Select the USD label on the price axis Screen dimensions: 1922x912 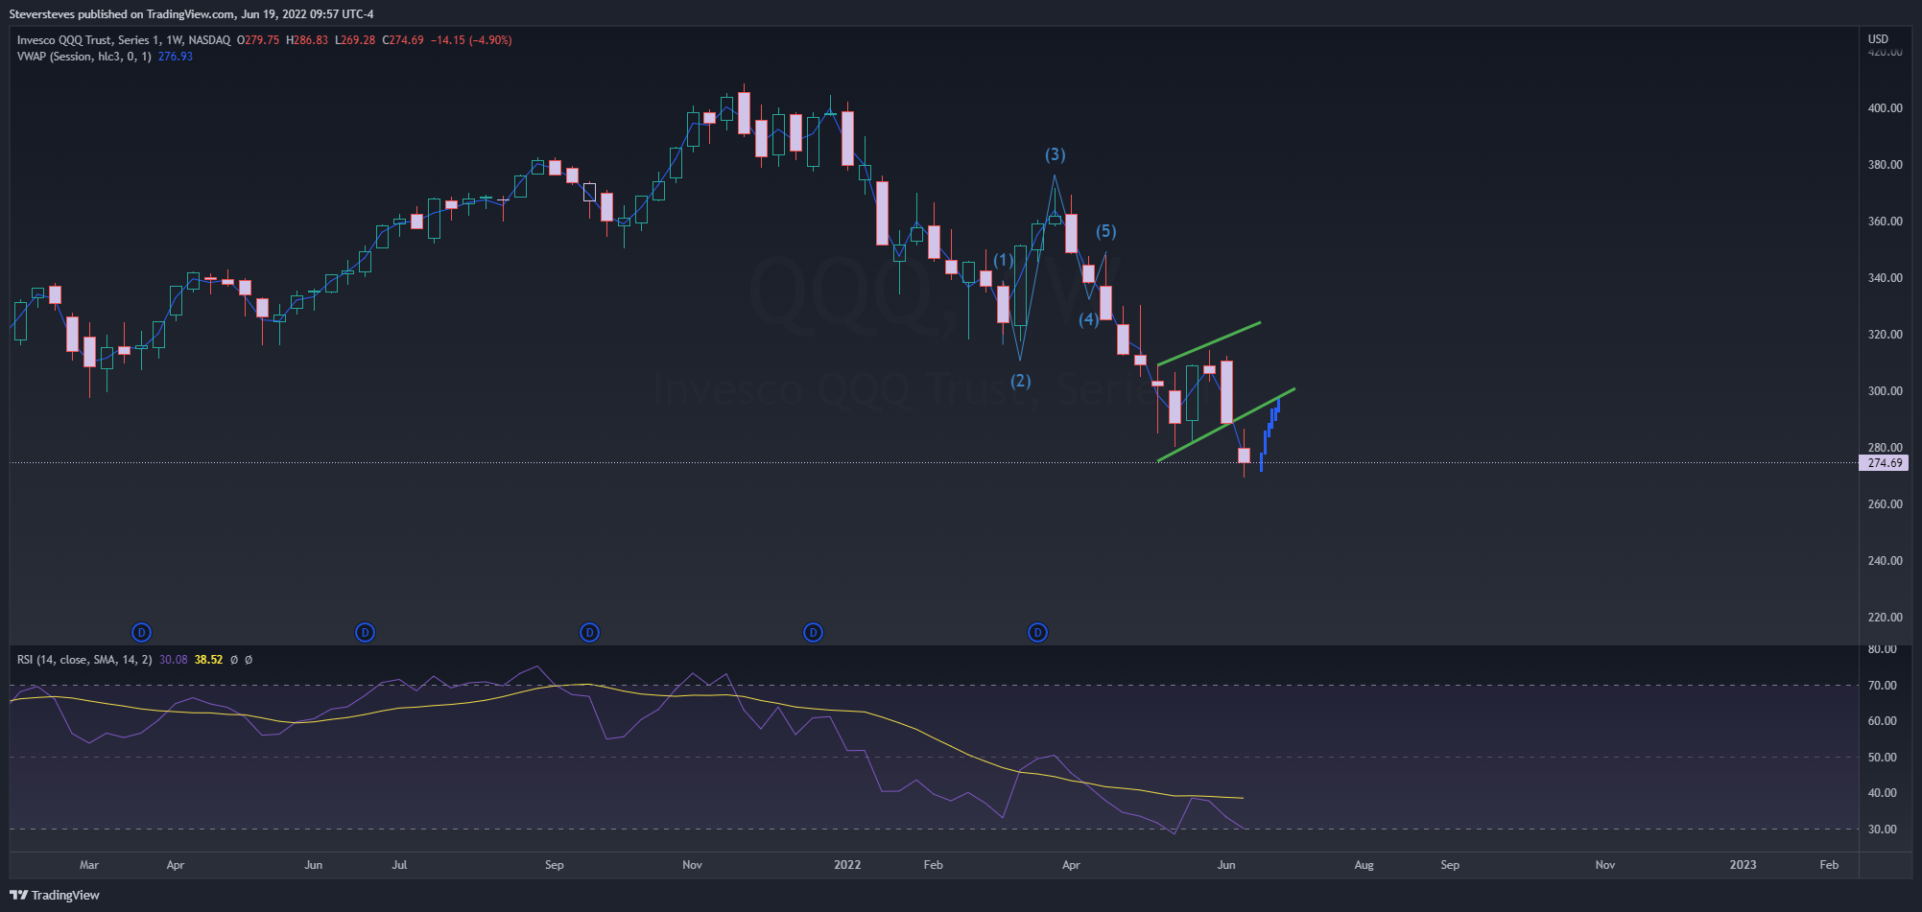coord(1877,38)
